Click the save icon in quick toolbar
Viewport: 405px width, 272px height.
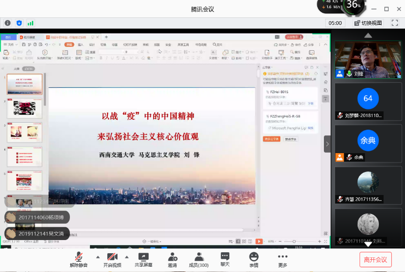pos(23,45)
